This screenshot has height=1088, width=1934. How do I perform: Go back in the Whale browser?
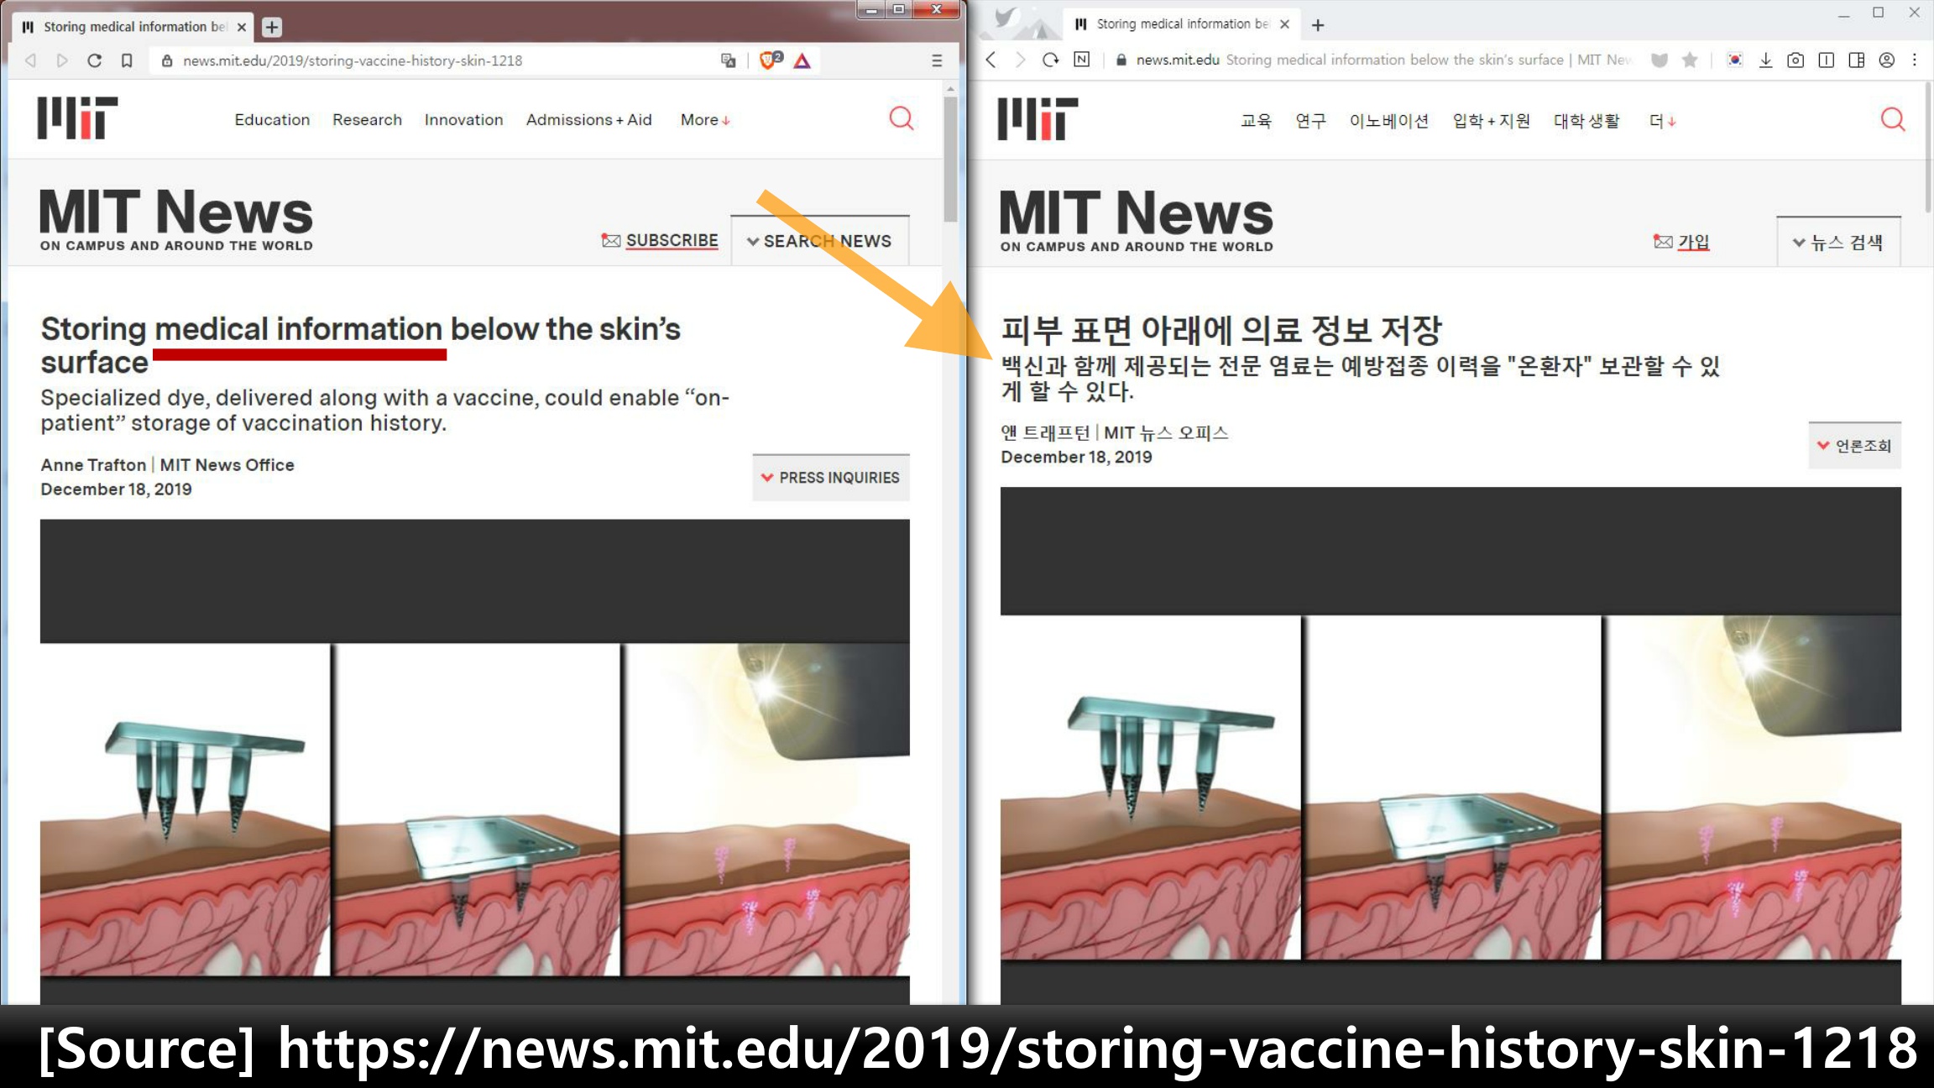991,60
